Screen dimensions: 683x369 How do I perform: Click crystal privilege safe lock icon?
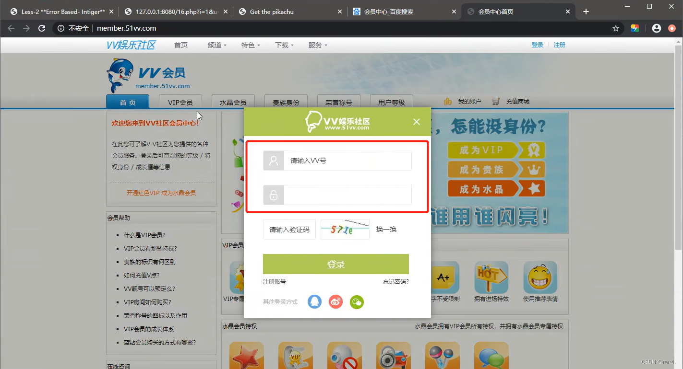[x=394, y=355]
